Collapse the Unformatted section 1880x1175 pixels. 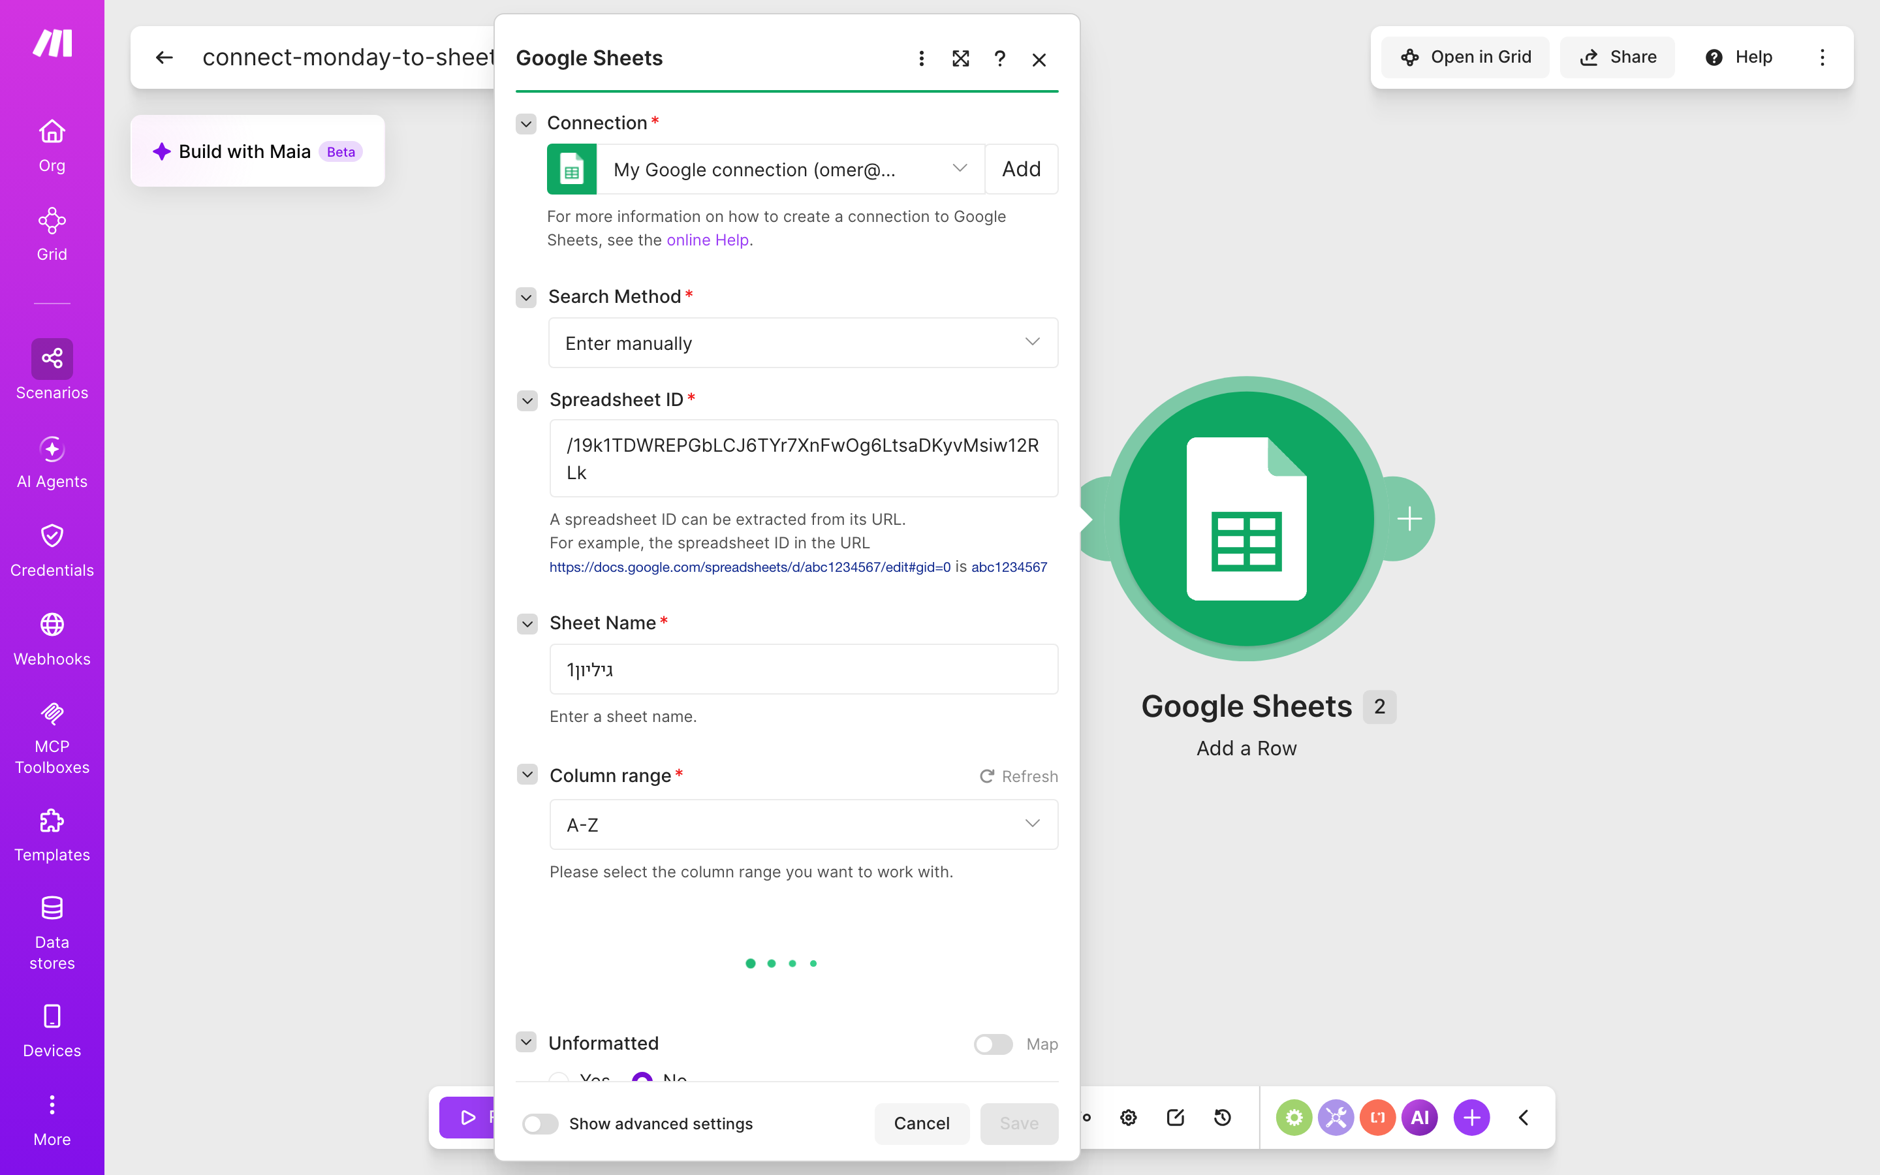(526, 1042)
